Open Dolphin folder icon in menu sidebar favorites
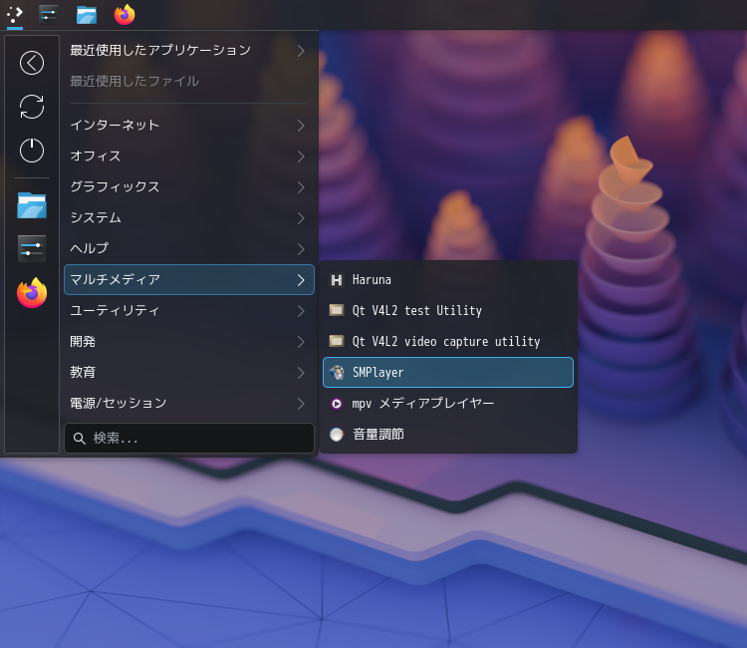Screen dimensions: 747x648 32,205
